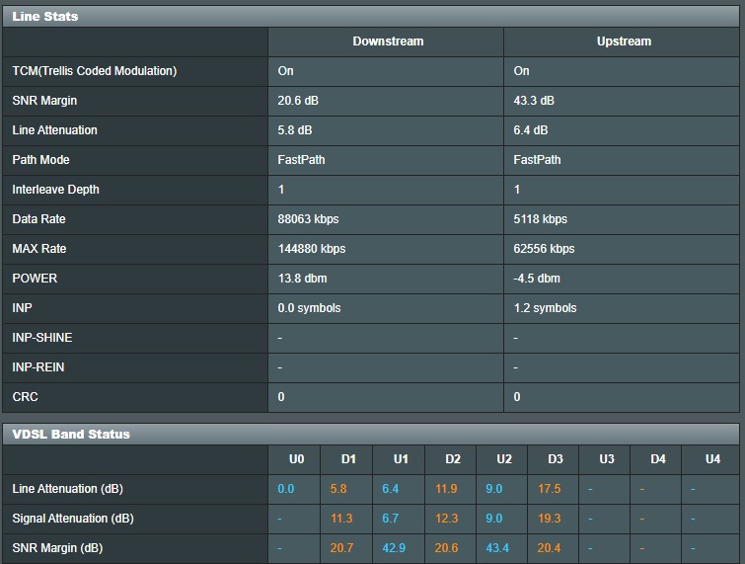745x564 pixels.
Task: Select the Line Attenuation (dB) band row label
Action: tap(67, 489)
